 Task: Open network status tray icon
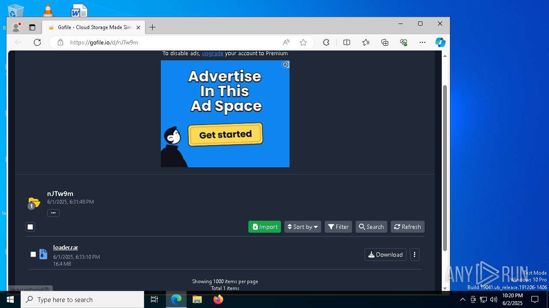[x=483, y=299]
